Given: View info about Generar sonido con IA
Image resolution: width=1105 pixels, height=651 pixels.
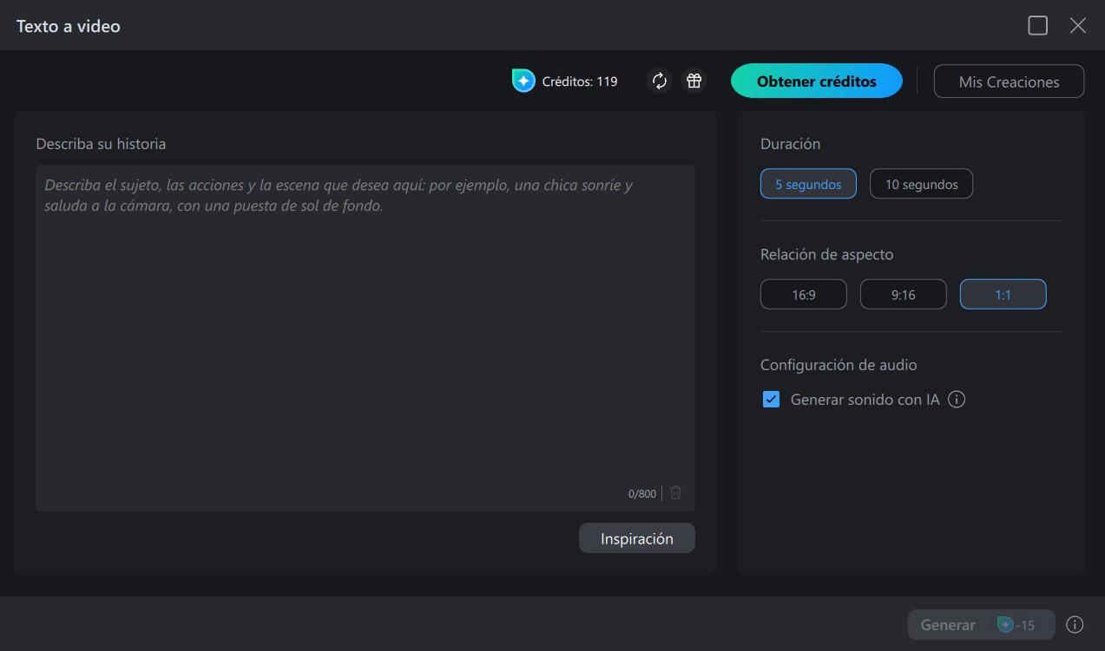Looking at the screenshot, I should pyautogui.click(x=956, y=400).
